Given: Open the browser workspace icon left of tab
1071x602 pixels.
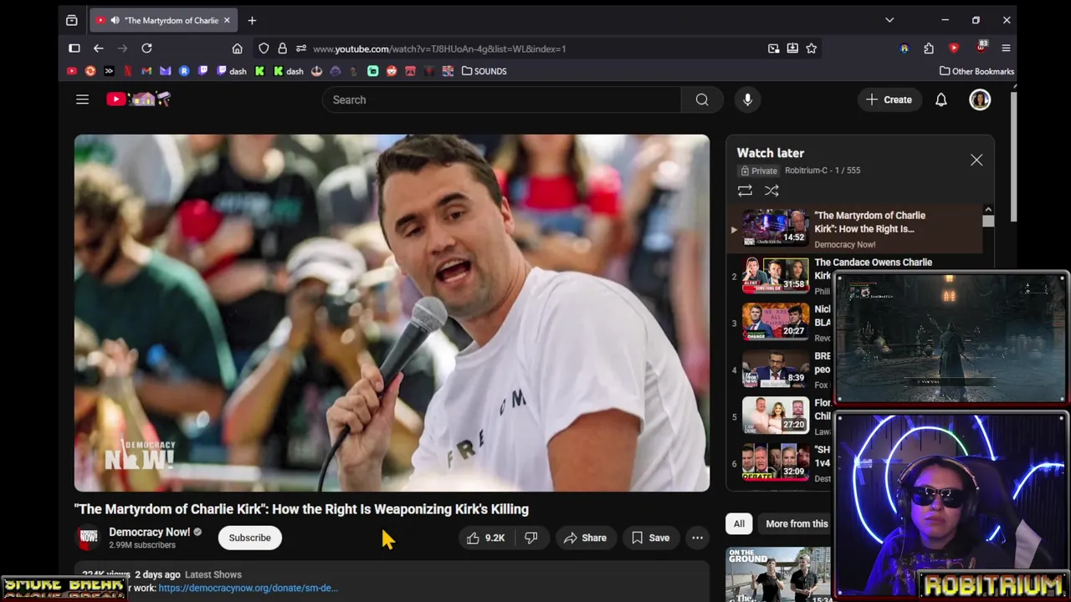Looking at the screenshot, I should 72,20.
